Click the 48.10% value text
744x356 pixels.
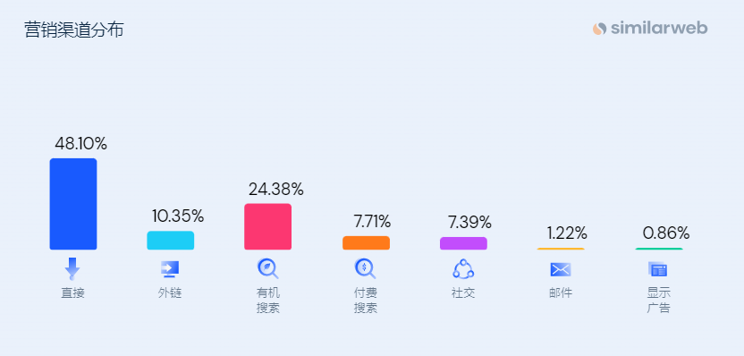click(80, 143)
